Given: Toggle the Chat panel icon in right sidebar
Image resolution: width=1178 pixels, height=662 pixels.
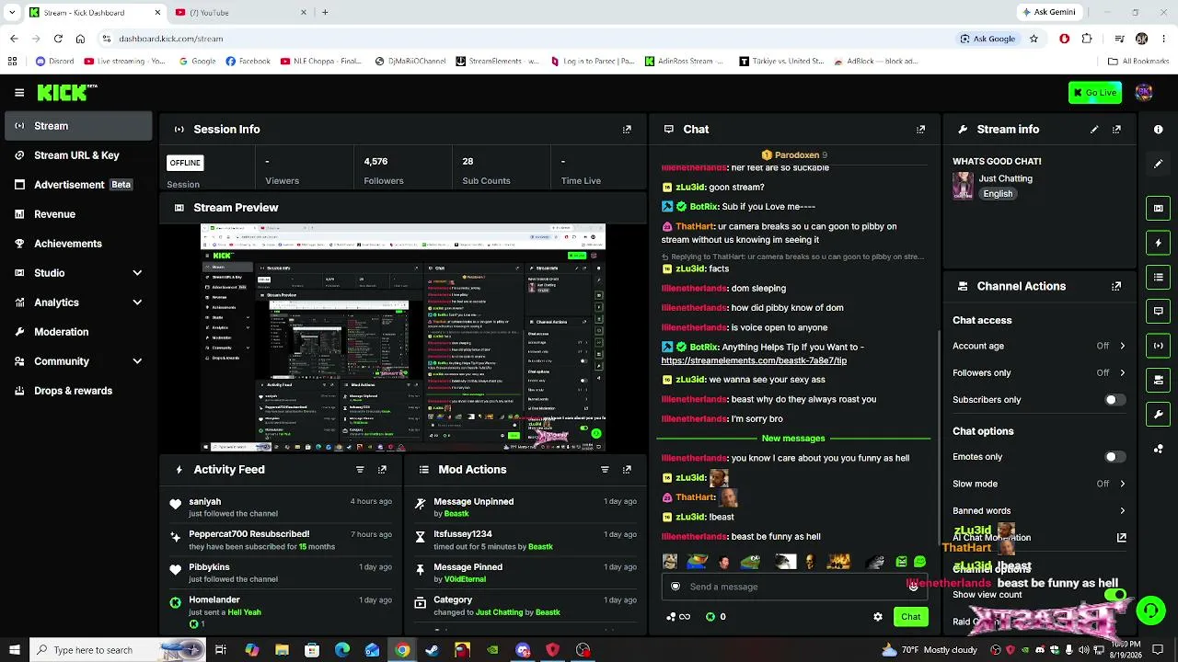Looking at the screenshot, I should click(x=1158, y=311).
